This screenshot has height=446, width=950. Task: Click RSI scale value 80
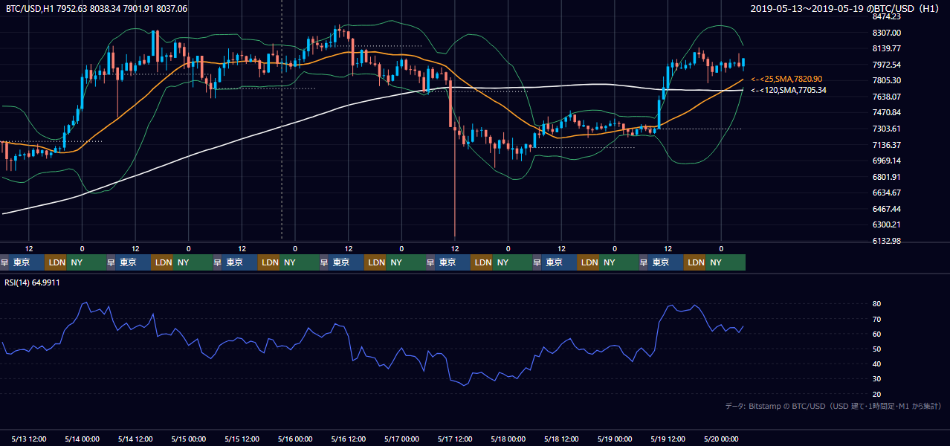(877, 304)
